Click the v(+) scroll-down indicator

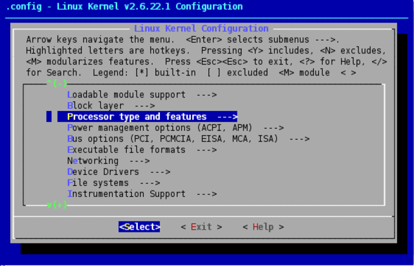click(x=57, y=205)
